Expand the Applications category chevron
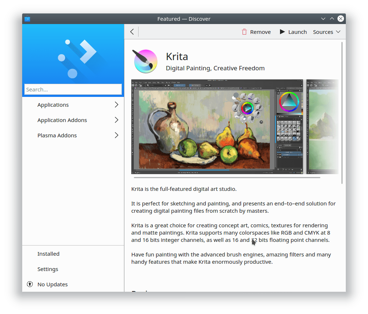The width and height of the screenshot is (368, 314). coord(116,105)
